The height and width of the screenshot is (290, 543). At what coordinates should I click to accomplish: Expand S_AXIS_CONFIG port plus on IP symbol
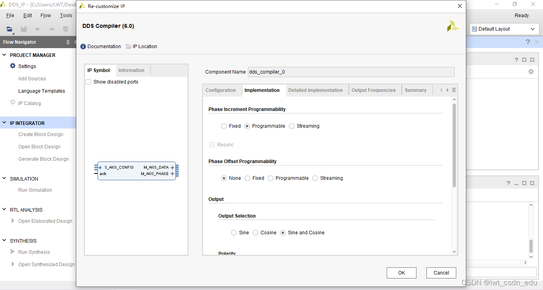(x=101, y=167)
